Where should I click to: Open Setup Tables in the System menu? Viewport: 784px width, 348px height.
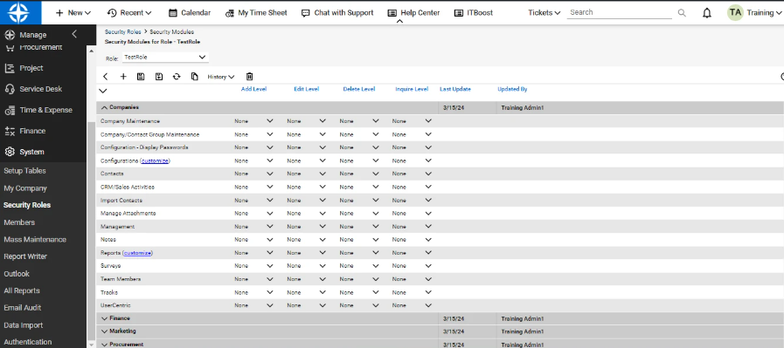[24, 171]
